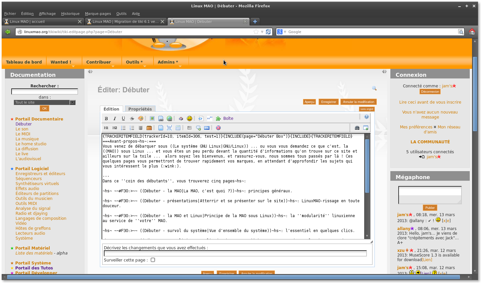The height and width of the screenshot is (283, 481).
Task: Open the 'Tout le site' search scope dropdown
Action: (x=45, y=103)
